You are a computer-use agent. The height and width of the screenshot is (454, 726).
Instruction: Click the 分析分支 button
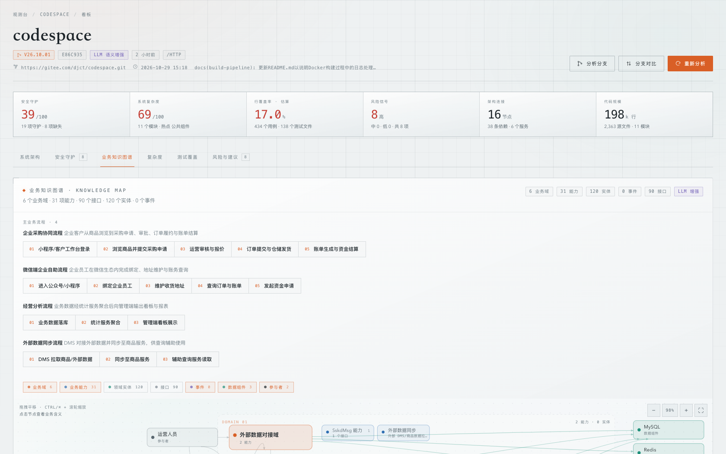[592, 64]
